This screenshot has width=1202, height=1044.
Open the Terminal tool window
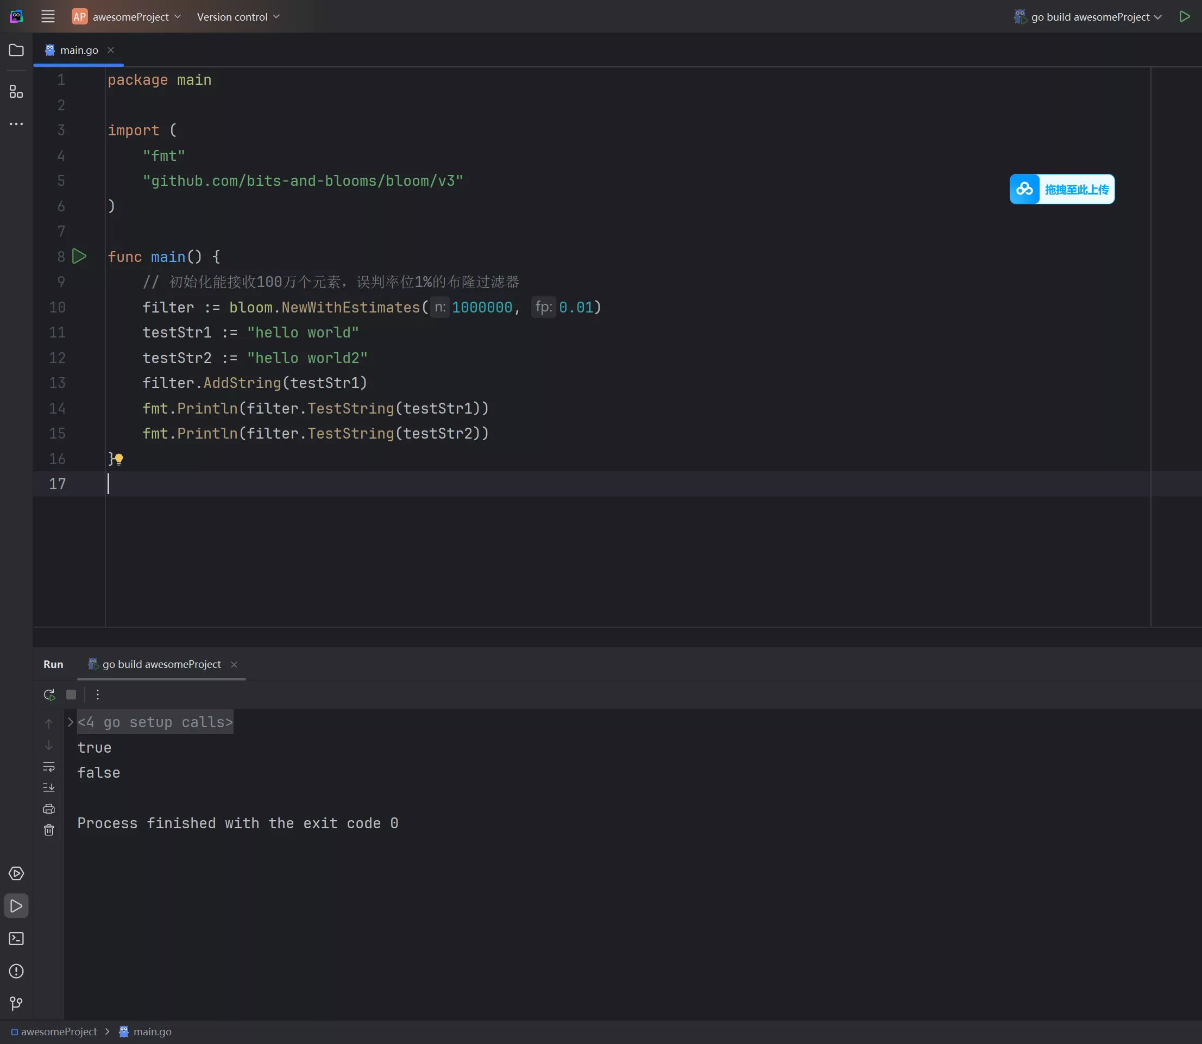pos(16,939)
